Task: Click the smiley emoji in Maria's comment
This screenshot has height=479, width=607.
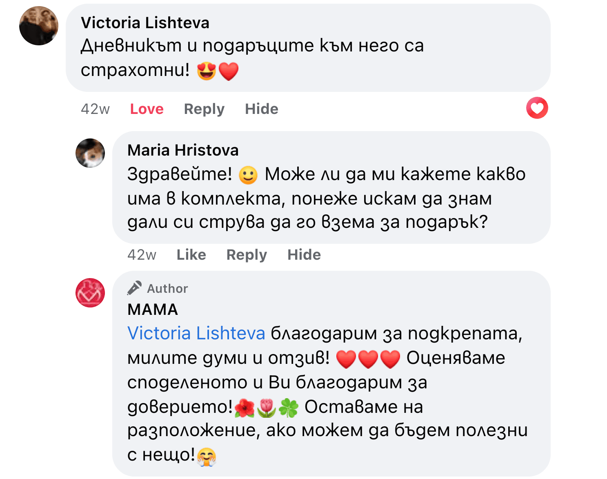Action: (x=248, y=175)
